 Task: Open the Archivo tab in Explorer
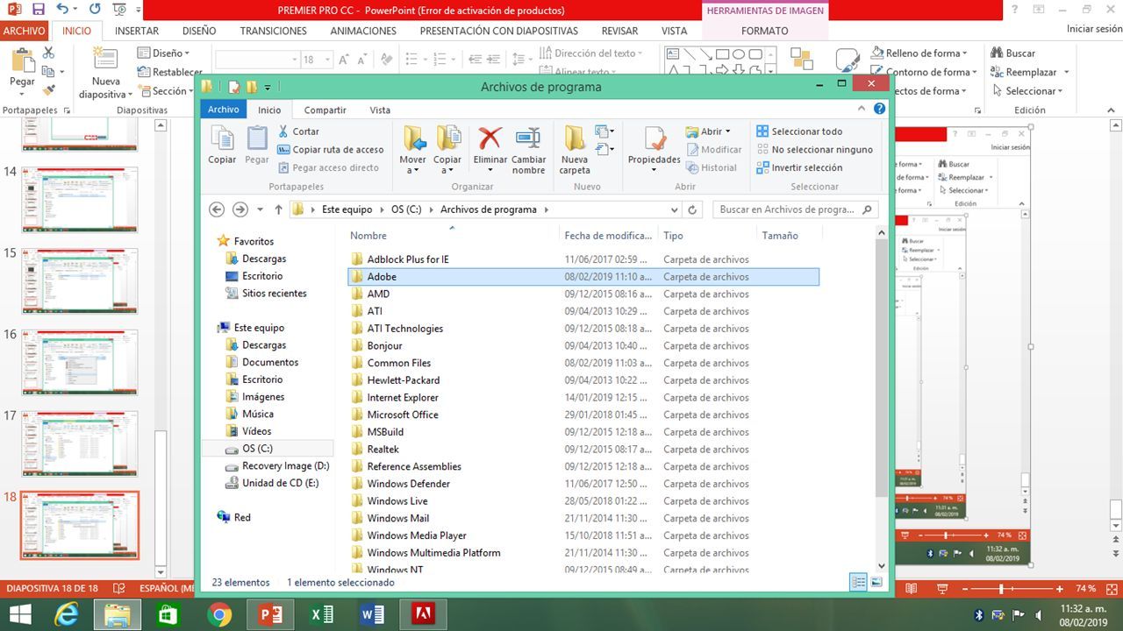coord(224,110)
